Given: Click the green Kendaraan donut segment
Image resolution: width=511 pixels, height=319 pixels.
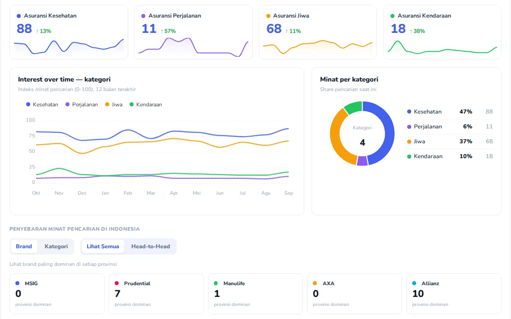Looking at the screenshot, I should coord(354,107).
